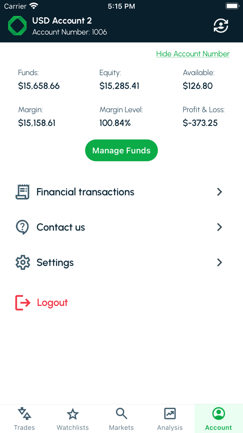
Task: Tap the USD Account 2 title
Action: coord(62,21)
